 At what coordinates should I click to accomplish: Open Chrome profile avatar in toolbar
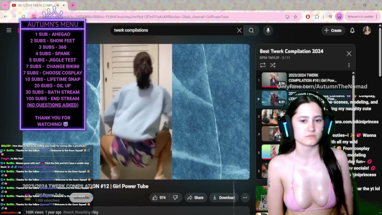pyautogui.click(x=339, y=17)
